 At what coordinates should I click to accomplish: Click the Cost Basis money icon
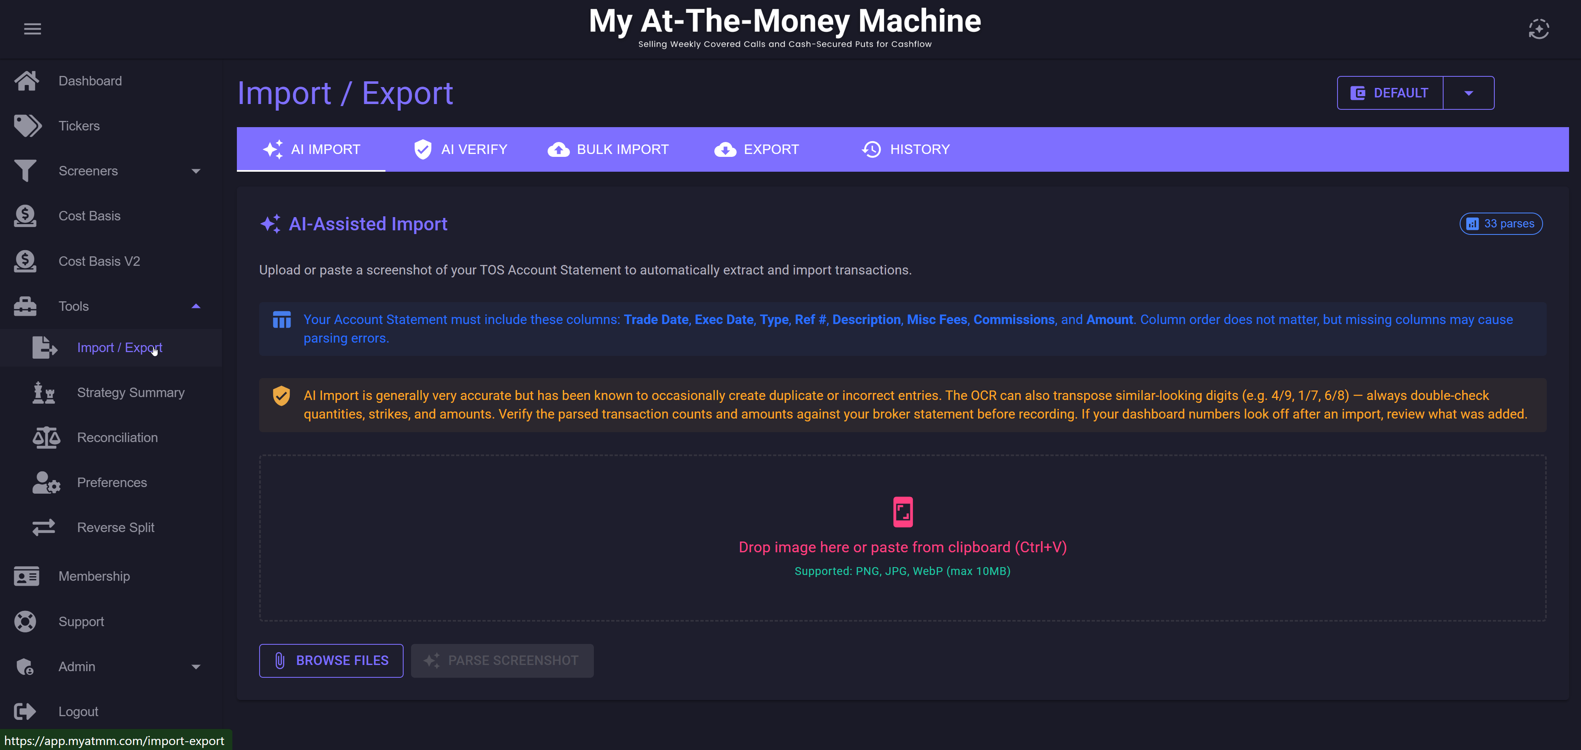[x=25, y=216]
